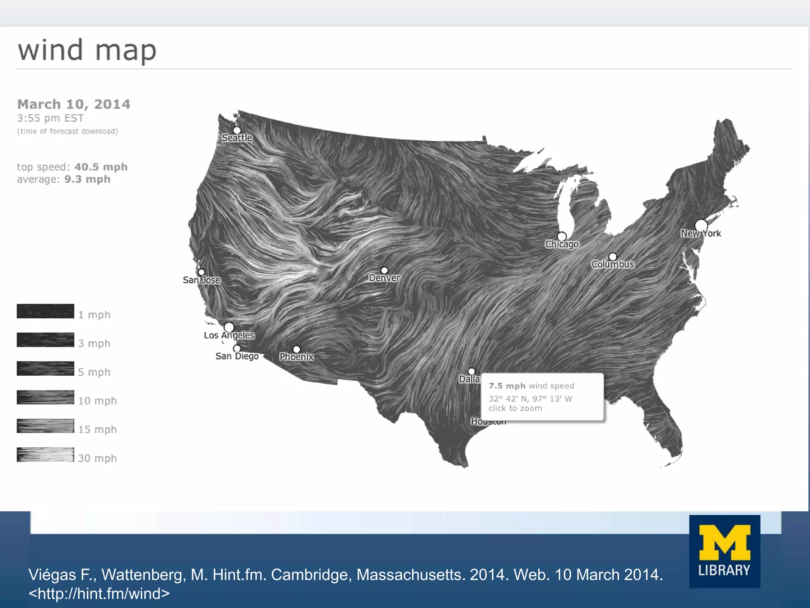Image resolution: width=810 pixels, height=608 pixels.
Task: Click the Houston city label
Action: coord(488,422)
